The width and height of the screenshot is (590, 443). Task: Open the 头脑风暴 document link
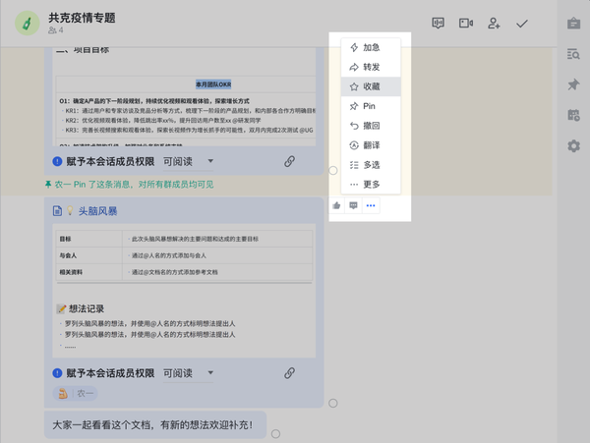click(97, 211)
